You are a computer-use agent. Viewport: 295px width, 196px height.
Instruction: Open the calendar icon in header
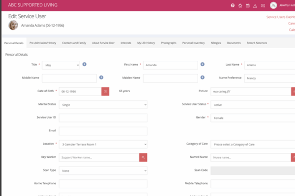click(248, 5)
